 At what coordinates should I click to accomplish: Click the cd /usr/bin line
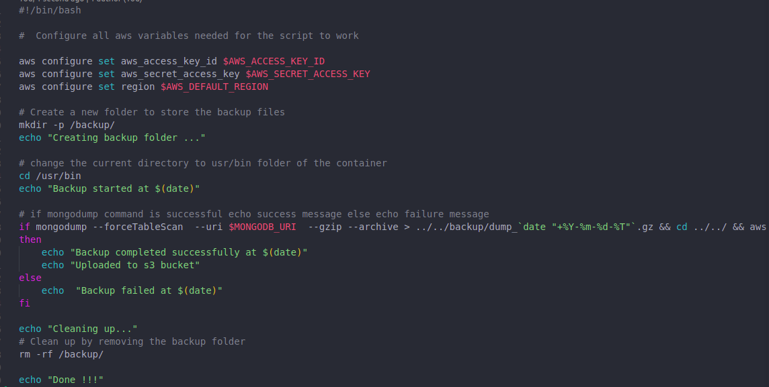point(50,176)
